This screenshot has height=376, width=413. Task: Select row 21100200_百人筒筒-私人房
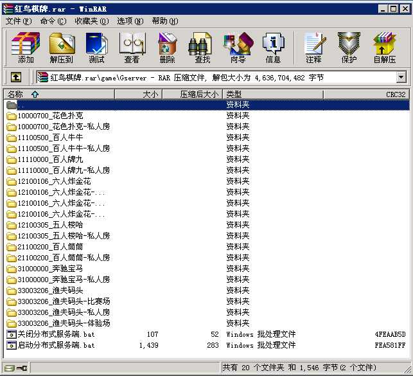pyautogui.click(x=207, y=258)
